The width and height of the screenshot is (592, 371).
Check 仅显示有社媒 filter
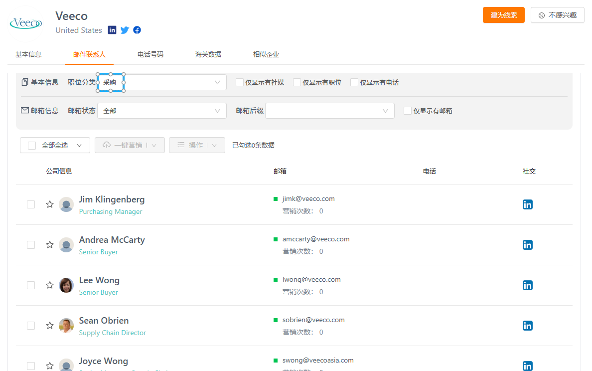[x=239, y=82]
